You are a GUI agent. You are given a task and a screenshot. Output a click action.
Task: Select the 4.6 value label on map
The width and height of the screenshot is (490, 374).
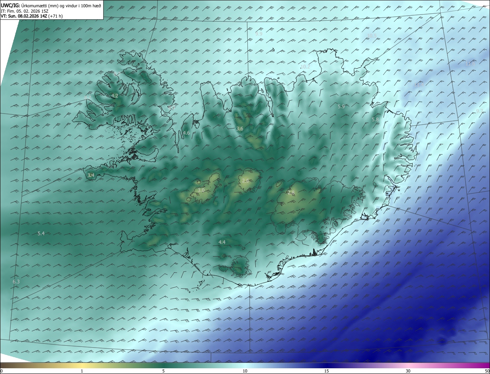[186, 133]
